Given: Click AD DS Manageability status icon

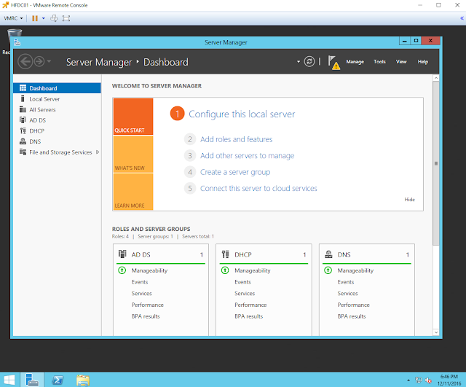Looking at the screenshot, I should click(x=122, y=270).
